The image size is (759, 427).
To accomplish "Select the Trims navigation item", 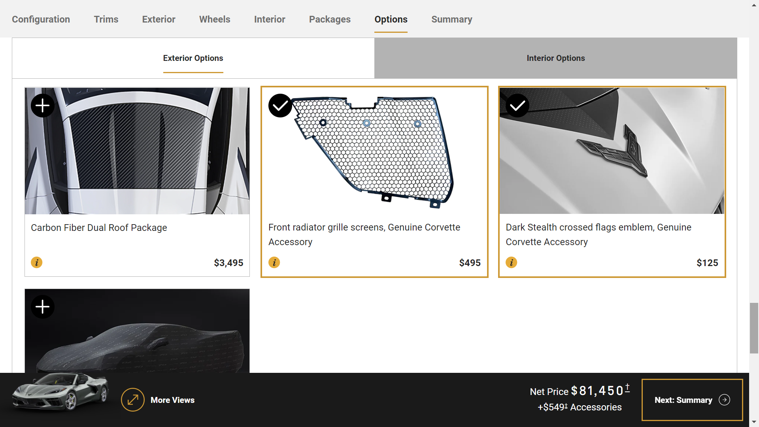I will 106,19.
